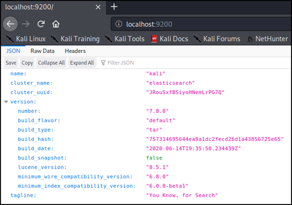Open the Kali Training bookmark

pos(75,39)
